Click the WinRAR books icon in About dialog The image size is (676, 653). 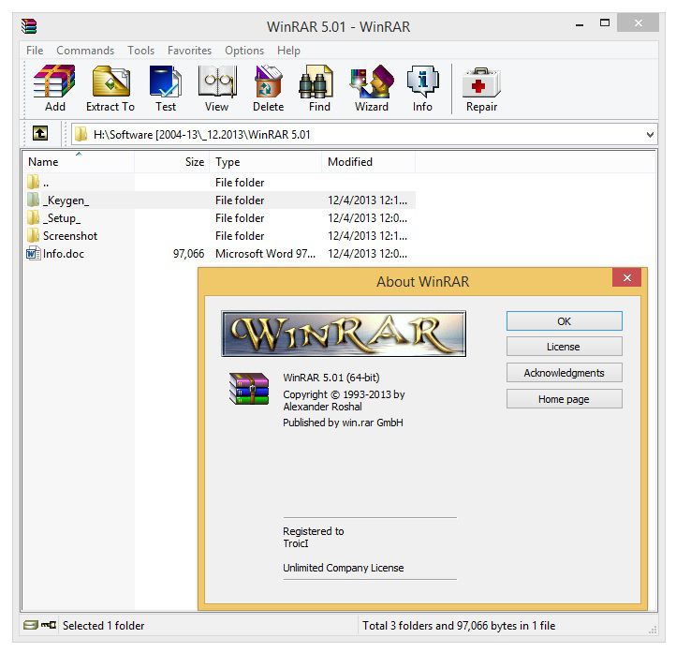249,389
